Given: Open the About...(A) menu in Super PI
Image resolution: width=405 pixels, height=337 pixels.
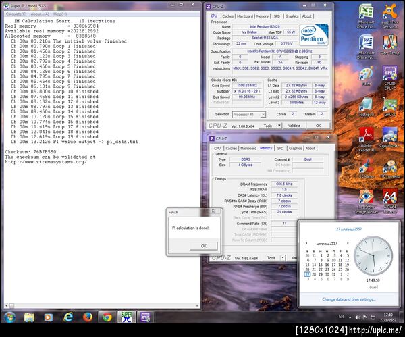Looking at the screenshot, I should tap(40, 14).
